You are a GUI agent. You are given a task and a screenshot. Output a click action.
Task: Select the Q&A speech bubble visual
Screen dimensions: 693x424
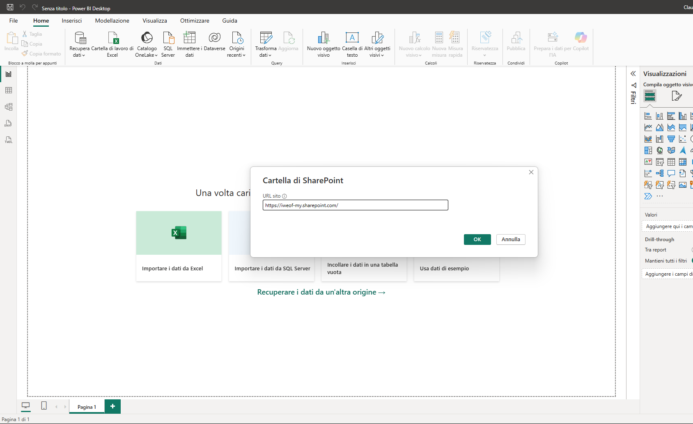pyautogui.click(x=671, y=173)
